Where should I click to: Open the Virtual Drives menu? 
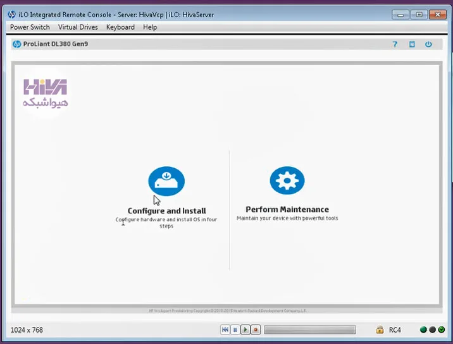point(78,27)
